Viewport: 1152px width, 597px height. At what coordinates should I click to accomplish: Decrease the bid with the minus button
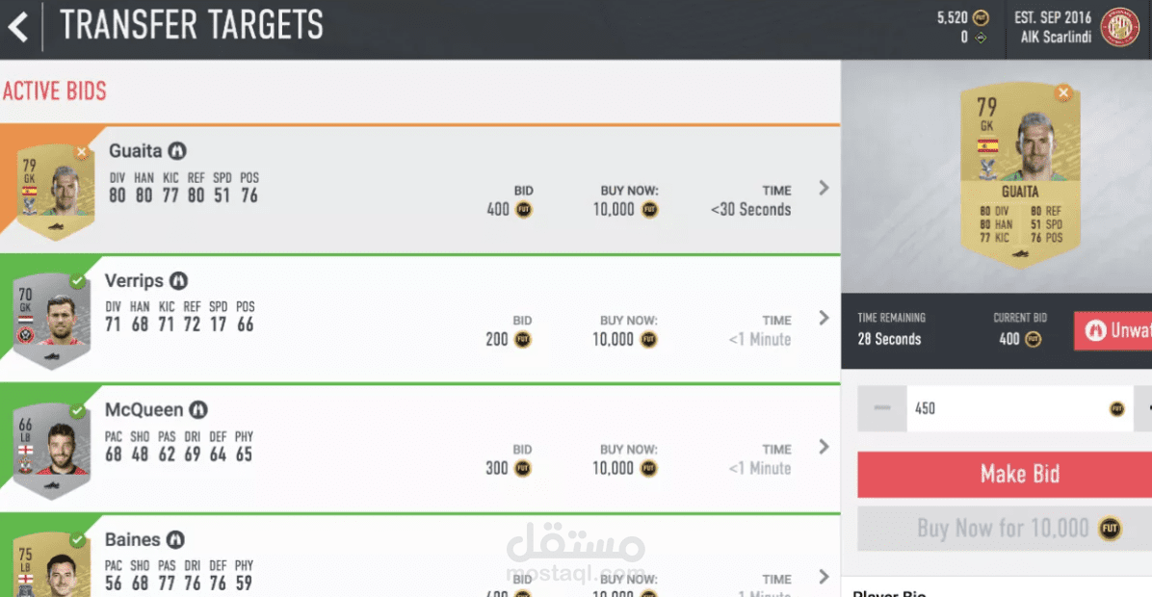coord(882,408)
